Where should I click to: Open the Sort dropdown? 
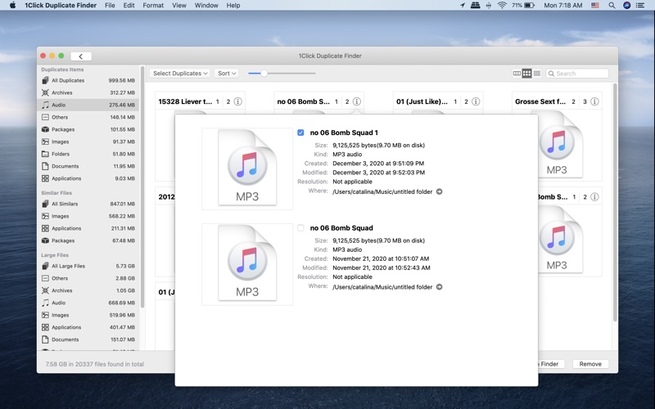pos(227,74)
